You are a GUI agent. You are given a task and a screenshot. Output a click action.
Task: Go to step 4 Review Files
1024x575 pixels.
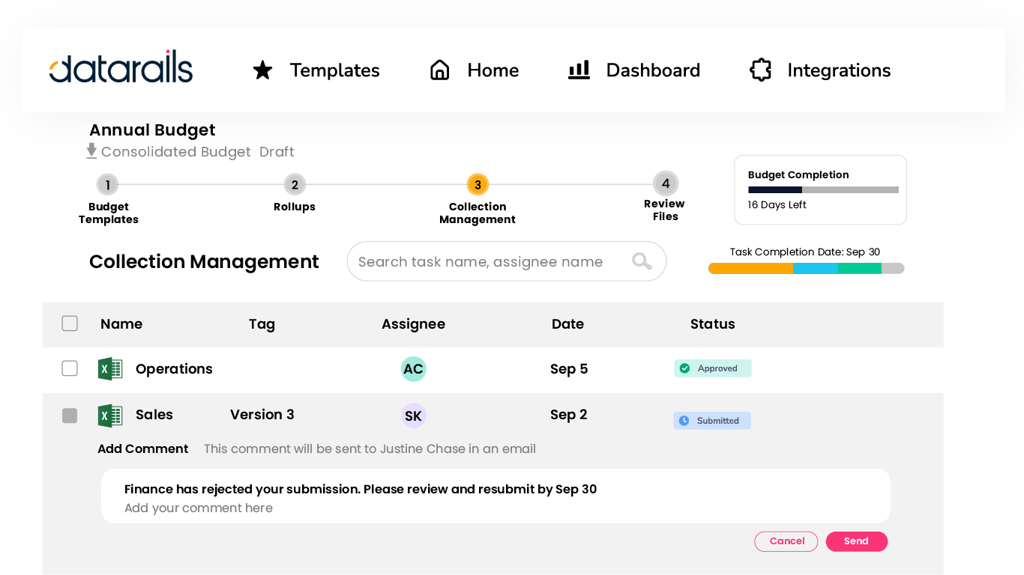[665, 183]
